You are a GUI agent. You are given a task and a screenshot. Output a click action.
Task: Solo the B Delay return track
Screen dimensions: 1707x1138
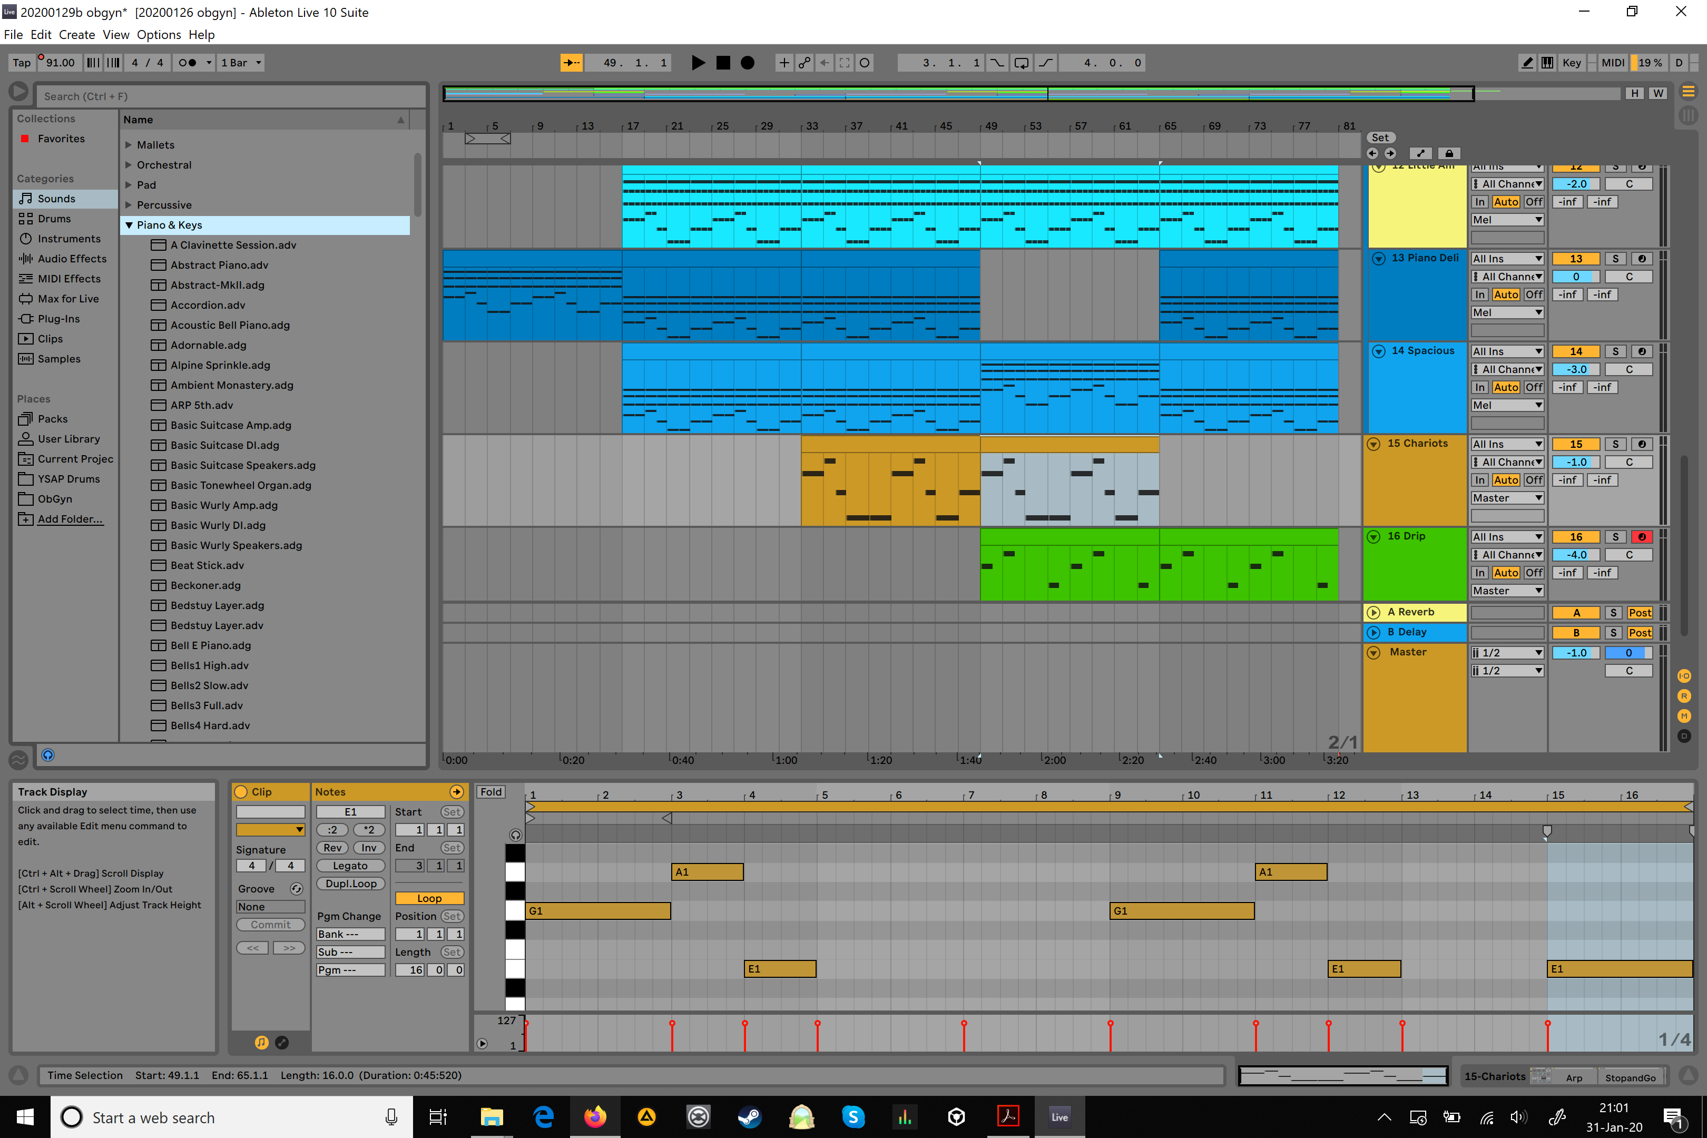[x=1614, y=634]
